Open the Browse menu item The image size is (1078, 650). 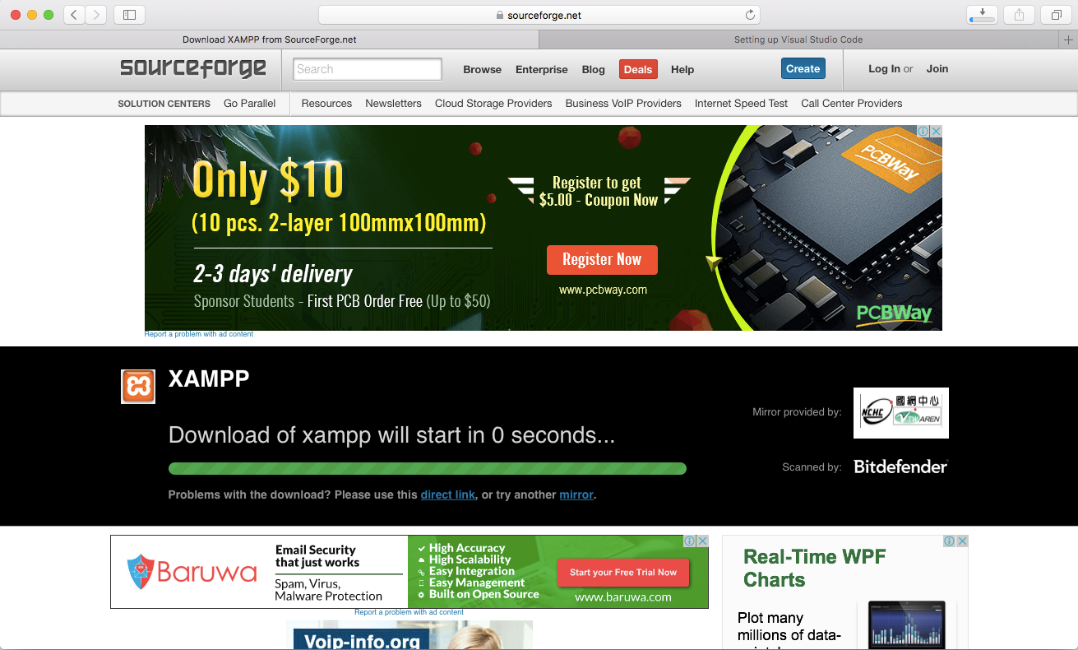(x=482, y=70)
